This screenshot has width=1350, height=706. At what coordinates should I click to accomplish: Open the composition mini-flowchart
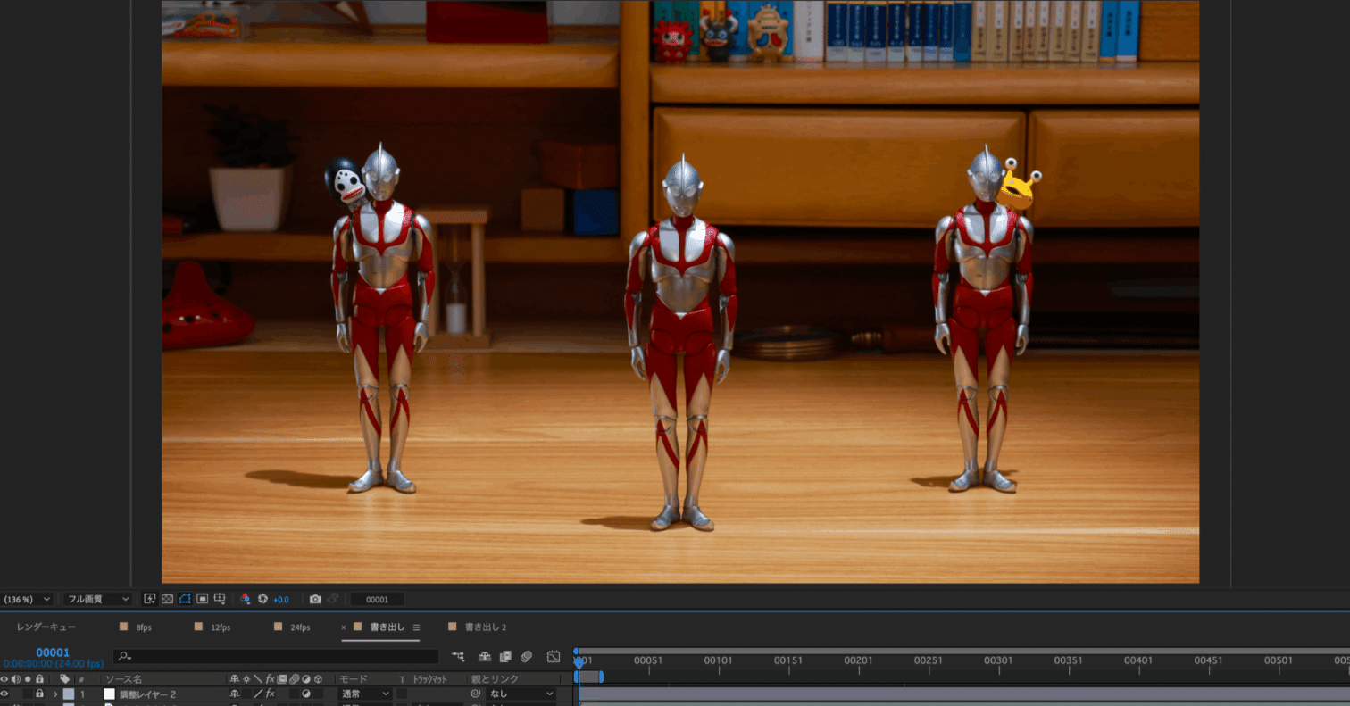[x=458, y=656]
